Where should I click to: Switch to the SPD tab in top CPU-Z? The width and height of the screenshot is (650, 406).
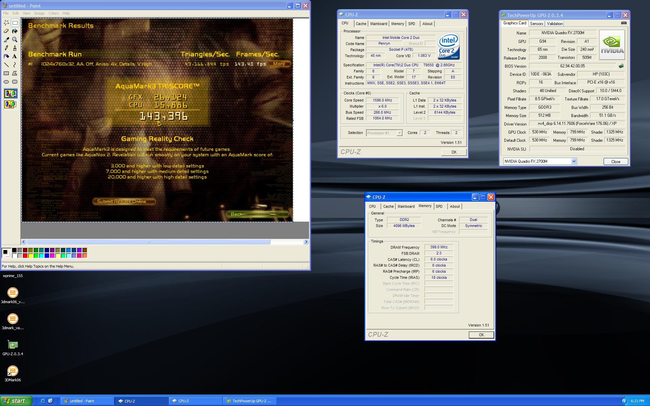pos(412,24)
